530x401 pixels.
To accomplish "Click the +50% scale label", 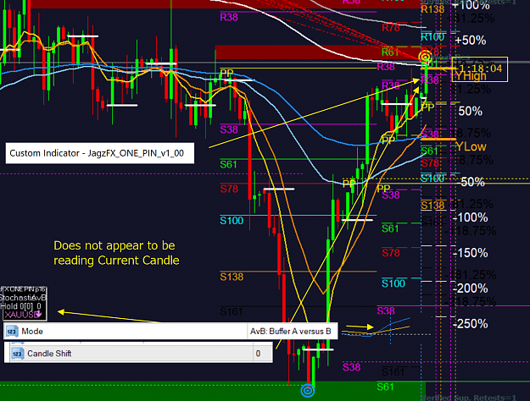I will pyautogui.click(x=471, y=41).
